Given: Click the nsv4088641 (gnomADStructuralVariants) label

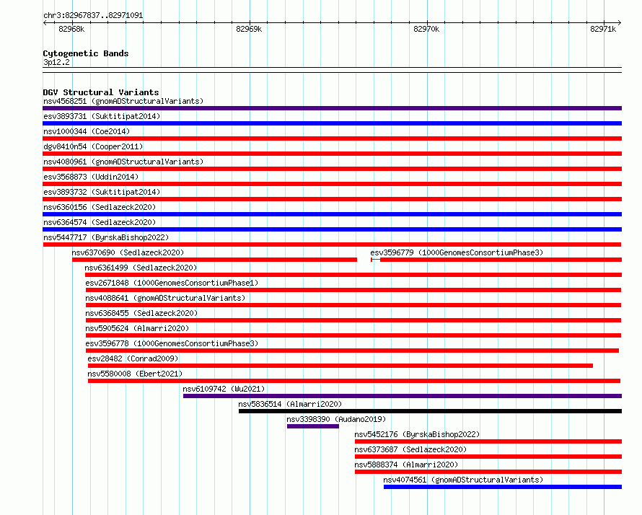Looking at the screenshot, I should (x=165, y=298).
